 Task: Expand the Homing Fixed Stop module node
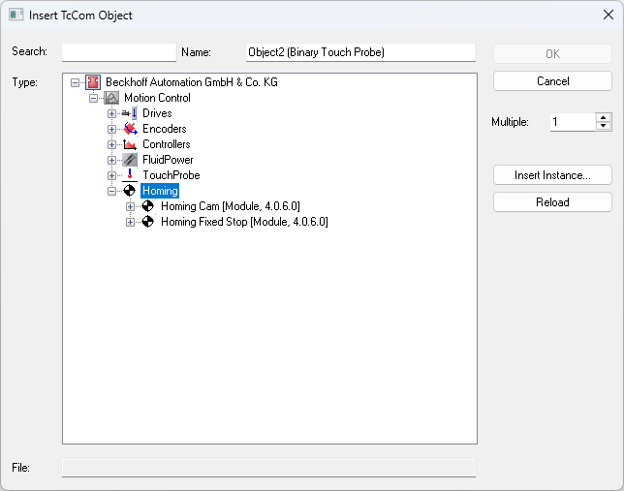coord(130,222)
